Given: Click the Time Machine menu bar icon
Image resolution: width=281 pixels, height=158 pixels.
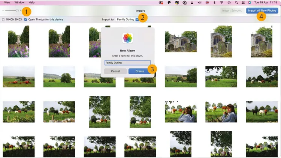Looking at the screenshot, I should [x=229, y=3].
